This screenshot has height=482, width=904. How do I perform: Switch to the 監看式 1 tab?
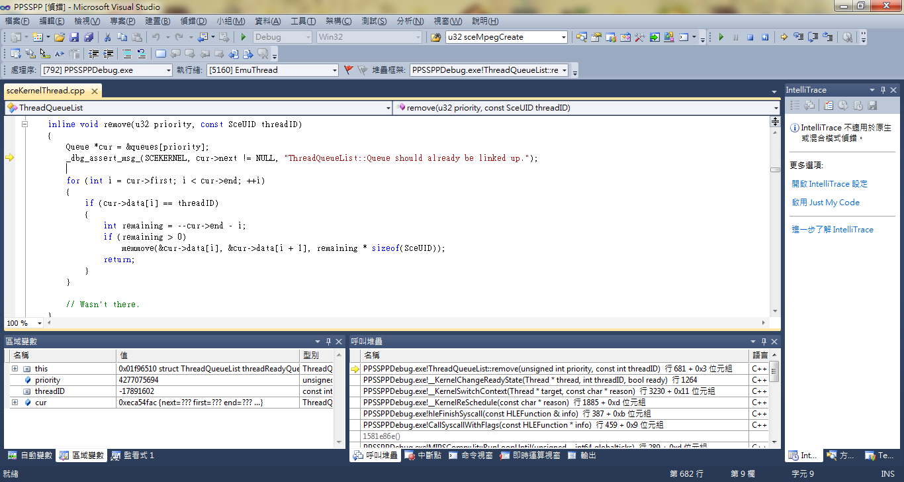click(x=132, y=456)
